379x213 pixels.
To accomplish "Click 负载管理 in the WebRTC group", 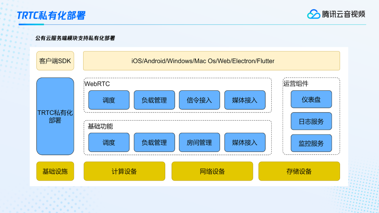I will tap(154, 100).
